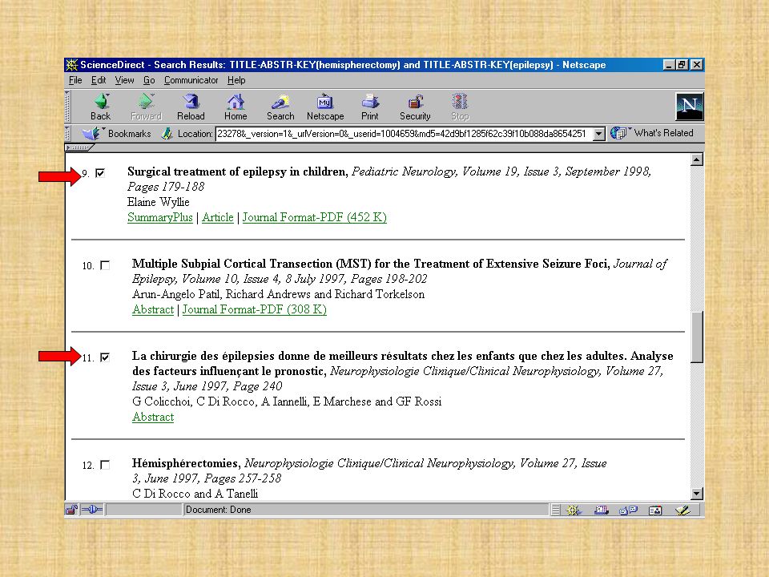Uncheck result 11 La chirurgie checkbox
Viewport: 769px width, 577px height.
click(x=105, y=357)
